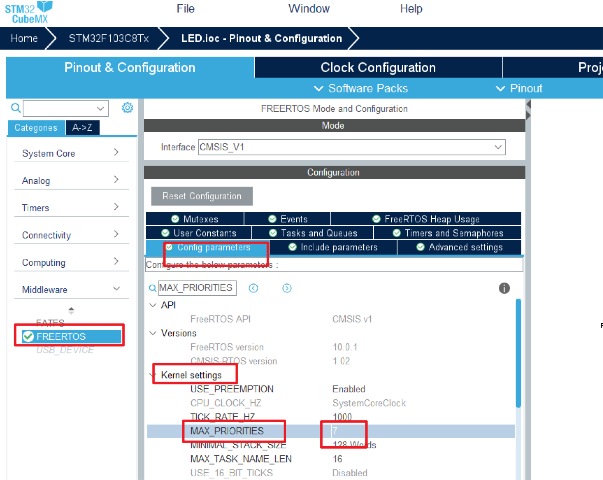Select Config parameters tab
603x480 pixels.
(208, 247)
